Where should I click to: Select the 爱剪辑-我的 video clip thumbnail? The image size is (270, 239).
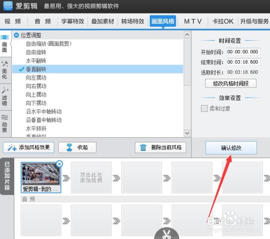41,177
